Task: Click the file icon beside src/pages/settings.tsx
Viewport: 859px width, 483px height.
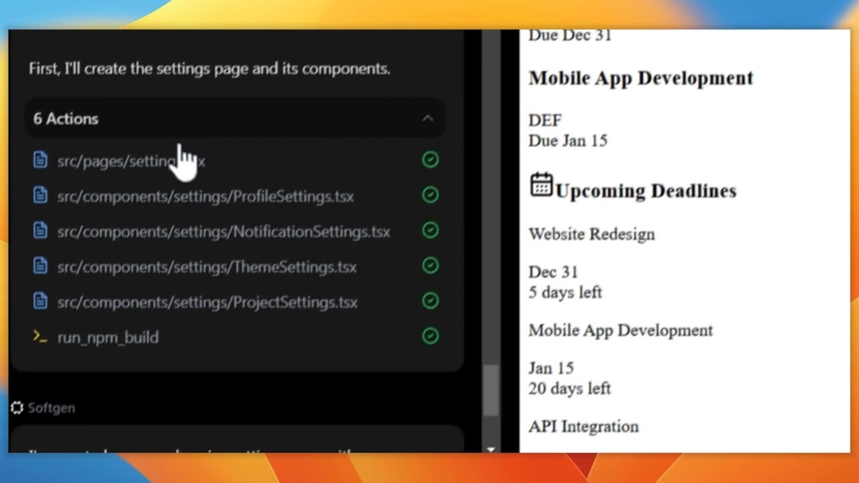Action: [x=40, y=160]
